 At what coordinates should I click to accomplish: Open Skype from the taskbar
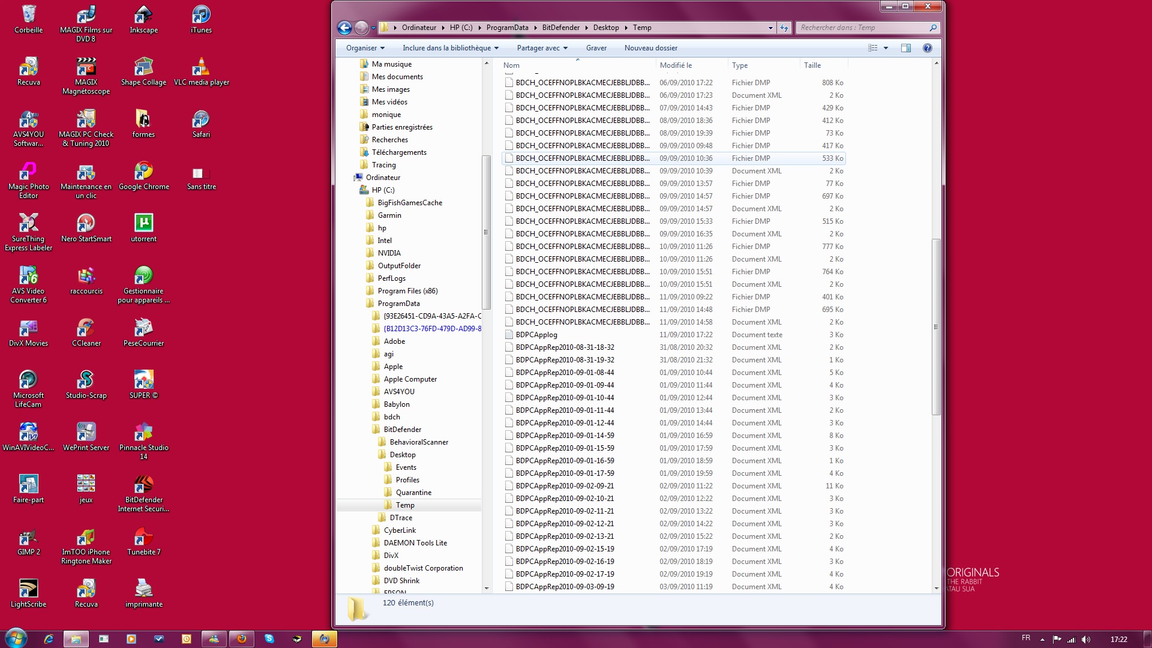(269, 639)
